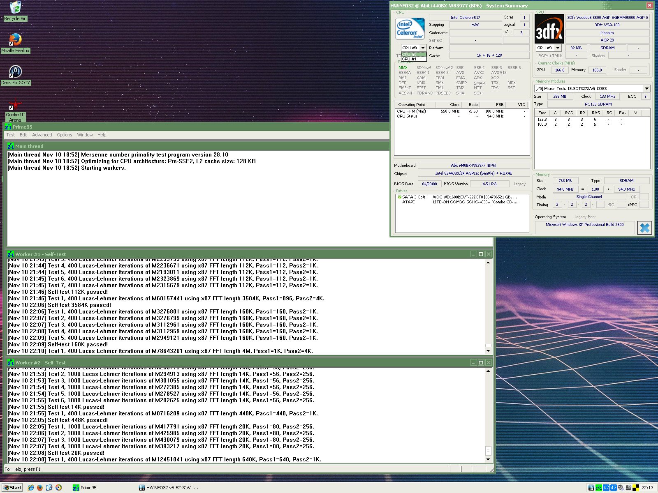Viewport: 658px width, 493px height.
Task: Click the Show Desktop quick launch icon
Action: (49, 488)
